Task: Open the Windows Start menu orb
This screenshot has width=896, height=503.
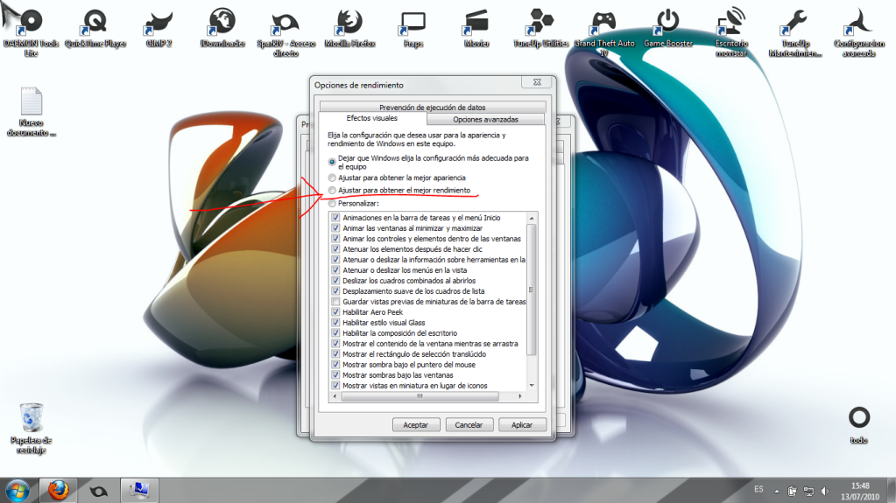Action: 18,489
